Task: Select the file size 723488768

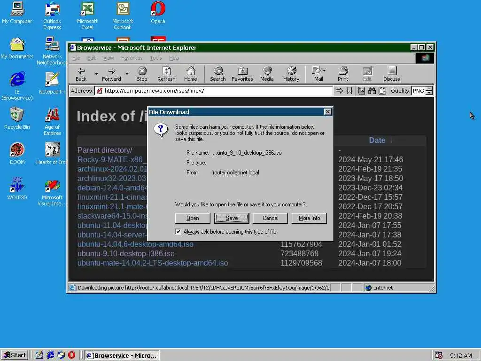Action: [x=299, y=253]
